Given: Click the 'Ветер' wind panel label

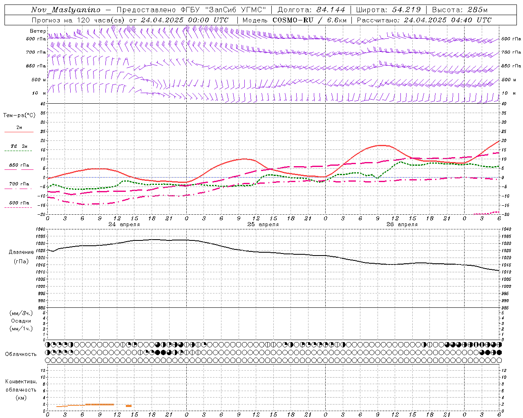Looking at the screenshot, I should (x=38, y=31).
